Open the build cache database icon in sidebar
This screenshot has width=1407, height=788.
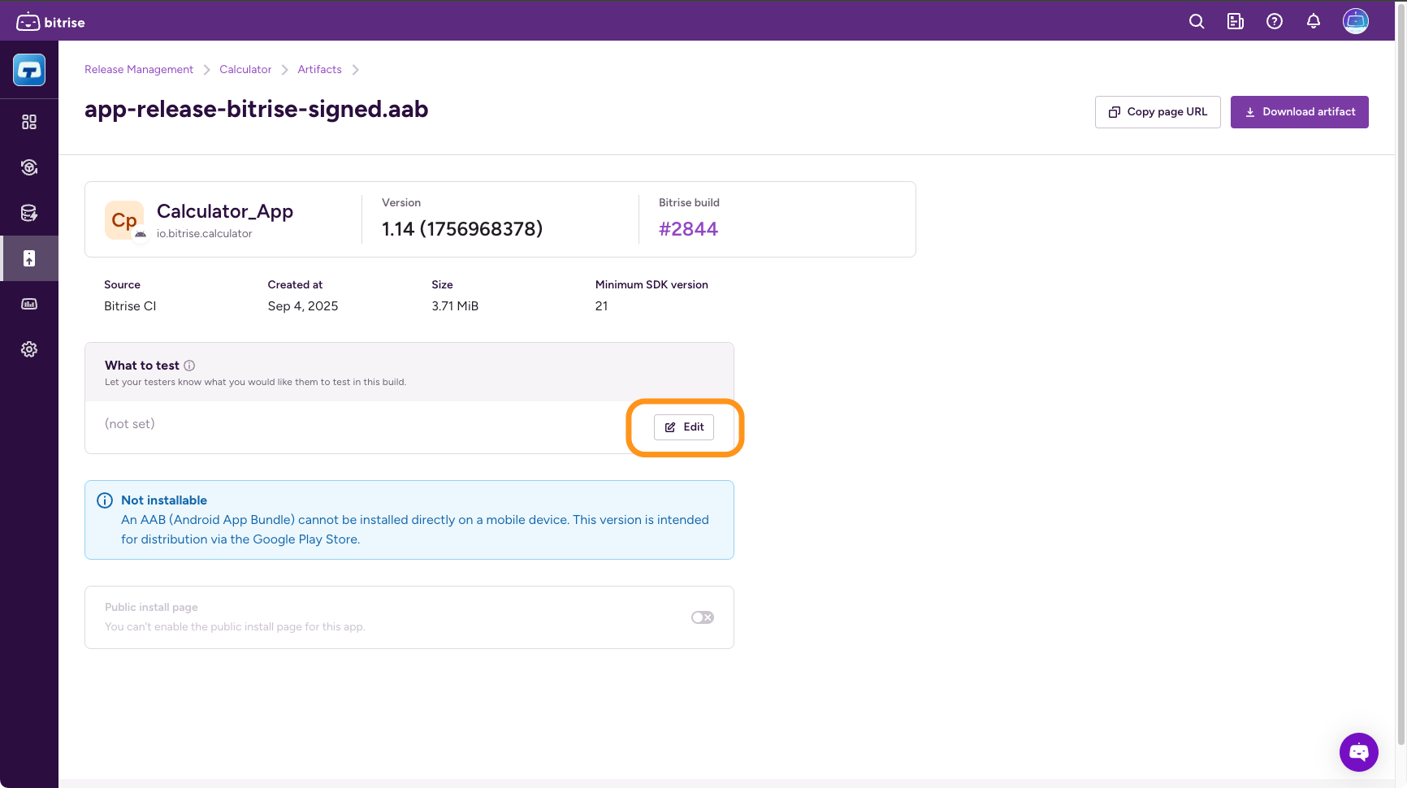pos(29,213)
